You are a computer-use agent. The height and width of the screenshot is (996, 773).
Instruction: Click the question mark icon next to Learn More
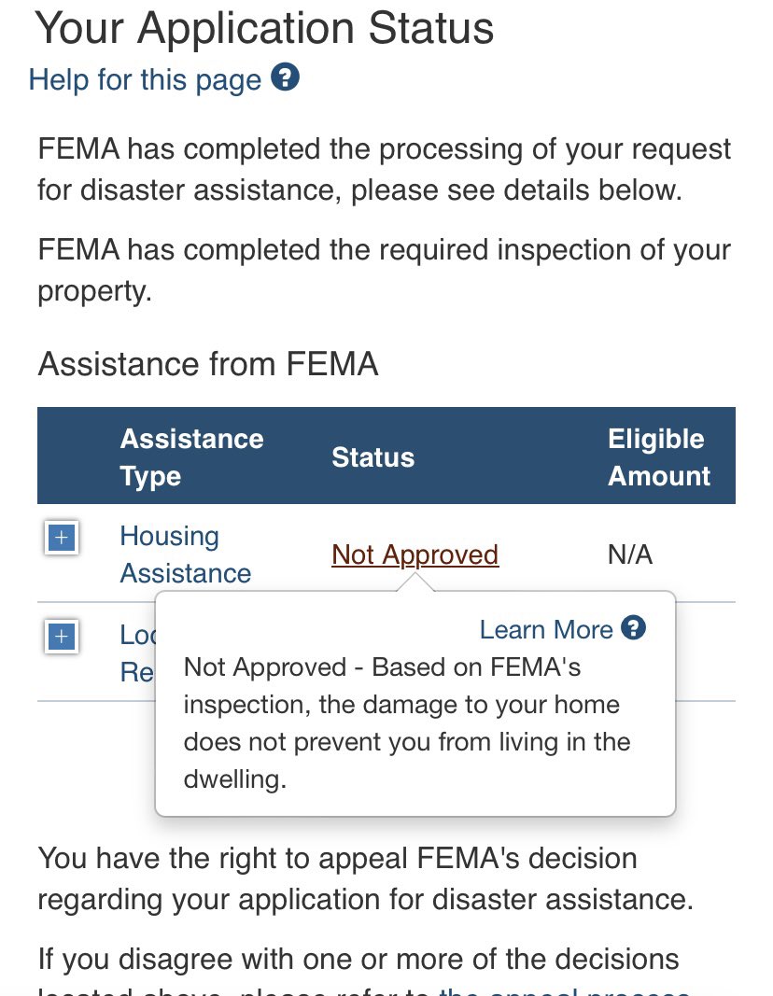pyautogui.click(x=633, y=627)
